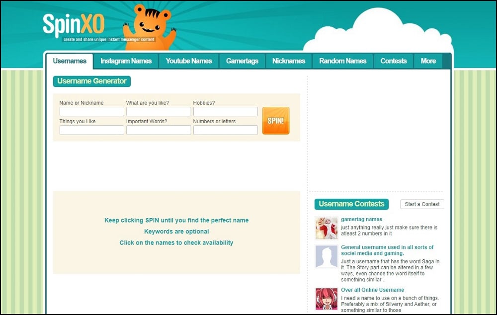The width and height of the screenshot is (497, 315).
Task: Focus the Name or Nickname field
Action: 91,112
